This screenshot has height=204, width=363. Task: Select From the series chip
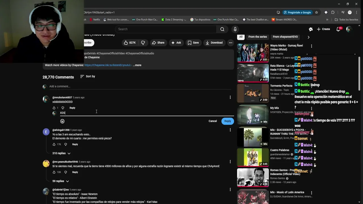coord(258,37)
